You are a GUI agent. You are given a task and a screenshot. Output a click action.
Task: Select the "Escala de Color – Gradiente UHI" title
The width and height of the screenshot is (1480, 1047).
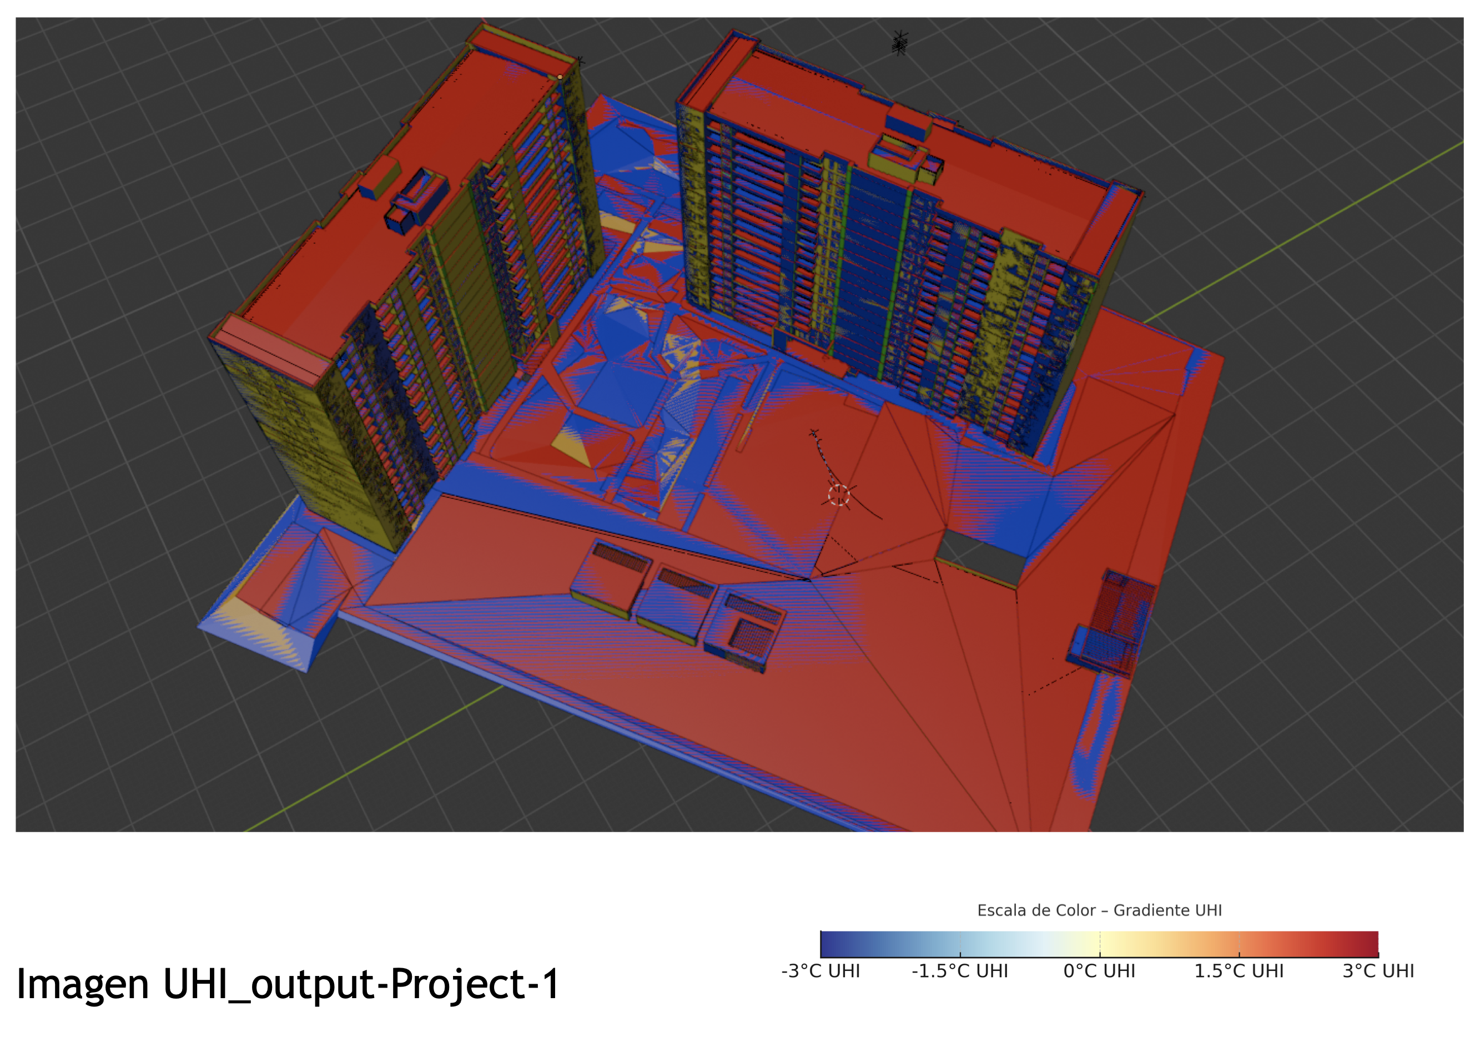[x=1099, y=910]
